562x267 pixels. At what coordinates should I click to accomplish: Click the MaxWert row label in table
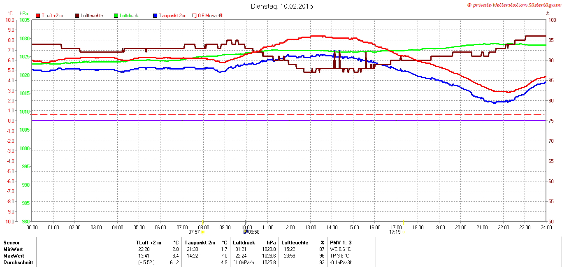click(x=13, y=256)
